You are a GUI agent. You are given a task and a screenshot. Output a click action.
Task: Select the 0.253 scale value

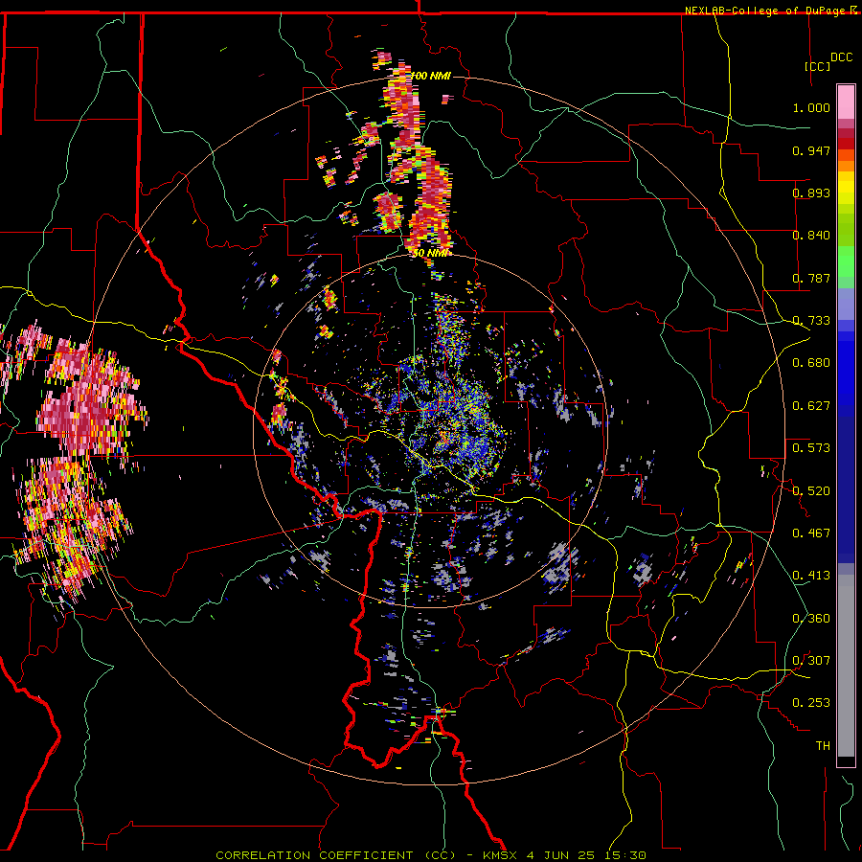coord(811,703)
